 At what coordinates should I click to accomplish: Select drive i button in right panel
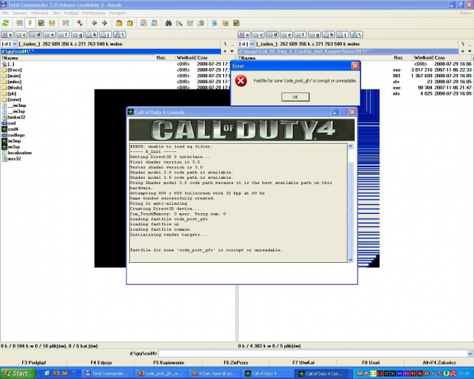point(343,34)
